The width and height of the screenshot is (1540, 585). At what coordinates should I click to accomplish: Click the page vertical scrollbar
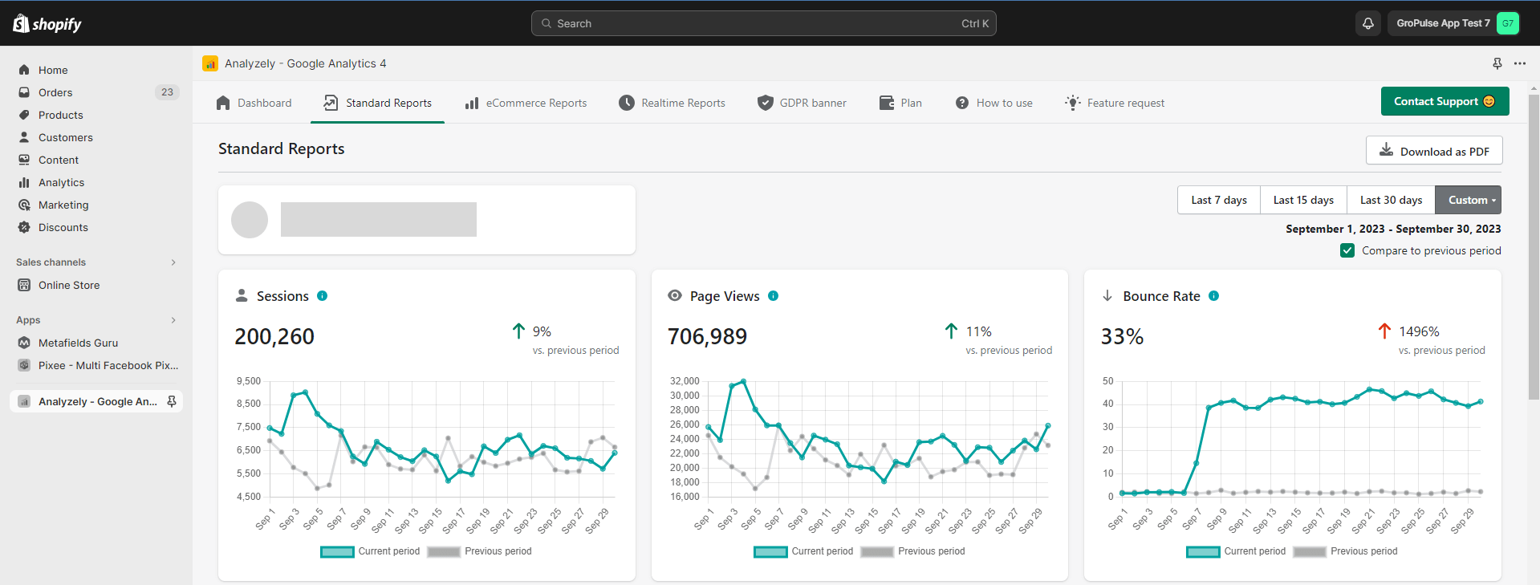[x=1534, y=249]
